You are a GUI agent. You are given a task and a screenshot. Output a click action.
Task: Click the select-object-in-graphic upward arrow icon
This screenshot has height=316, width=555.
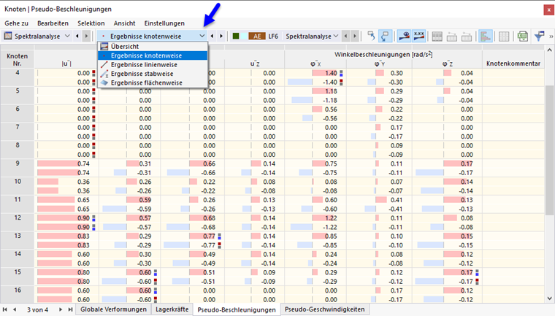coord(371,36)
